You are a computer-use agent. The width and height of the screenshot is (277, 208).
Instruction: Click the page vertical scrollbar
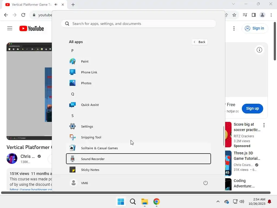click(x=275, y=41)
